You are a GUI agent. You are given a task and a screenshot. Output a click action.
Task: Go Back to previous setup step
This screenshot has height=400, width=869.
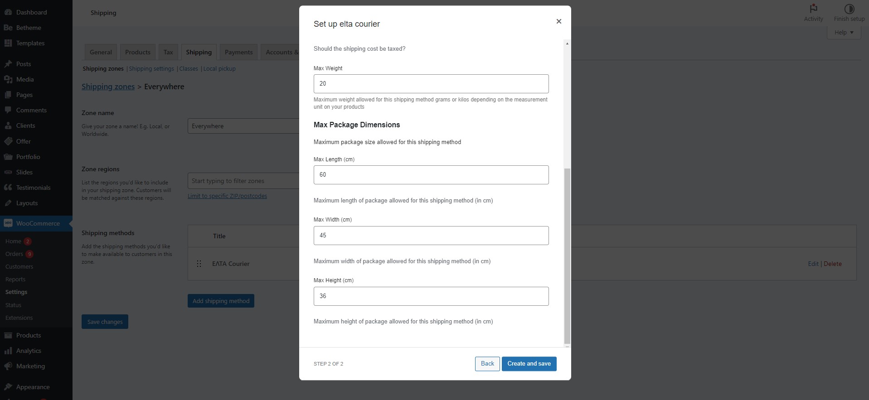coord(487,364)
